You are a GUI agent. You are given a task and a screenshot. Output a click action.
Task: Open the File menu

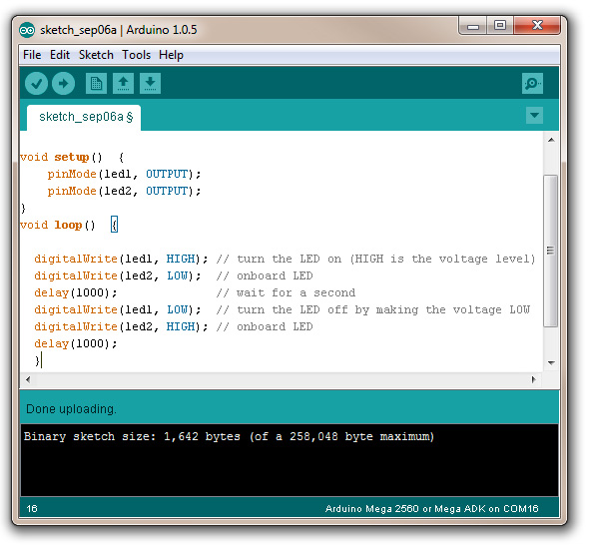point(32,55)
